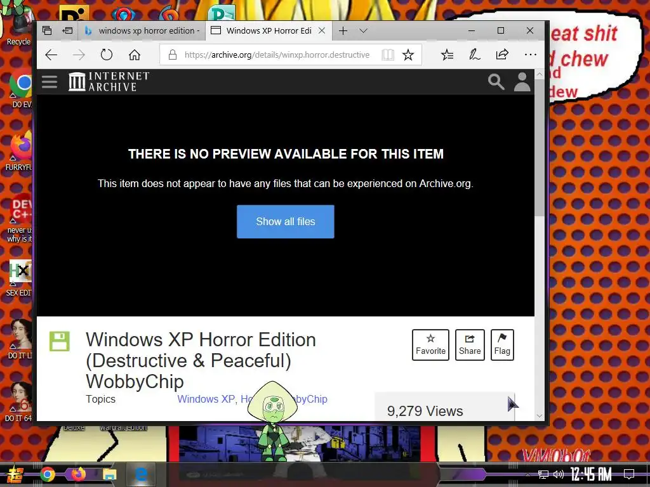Open the action center notifications icon
Image resolution: width=650 pixels, height=487 pixels.
pyautogui.click(x=629, y=474)
